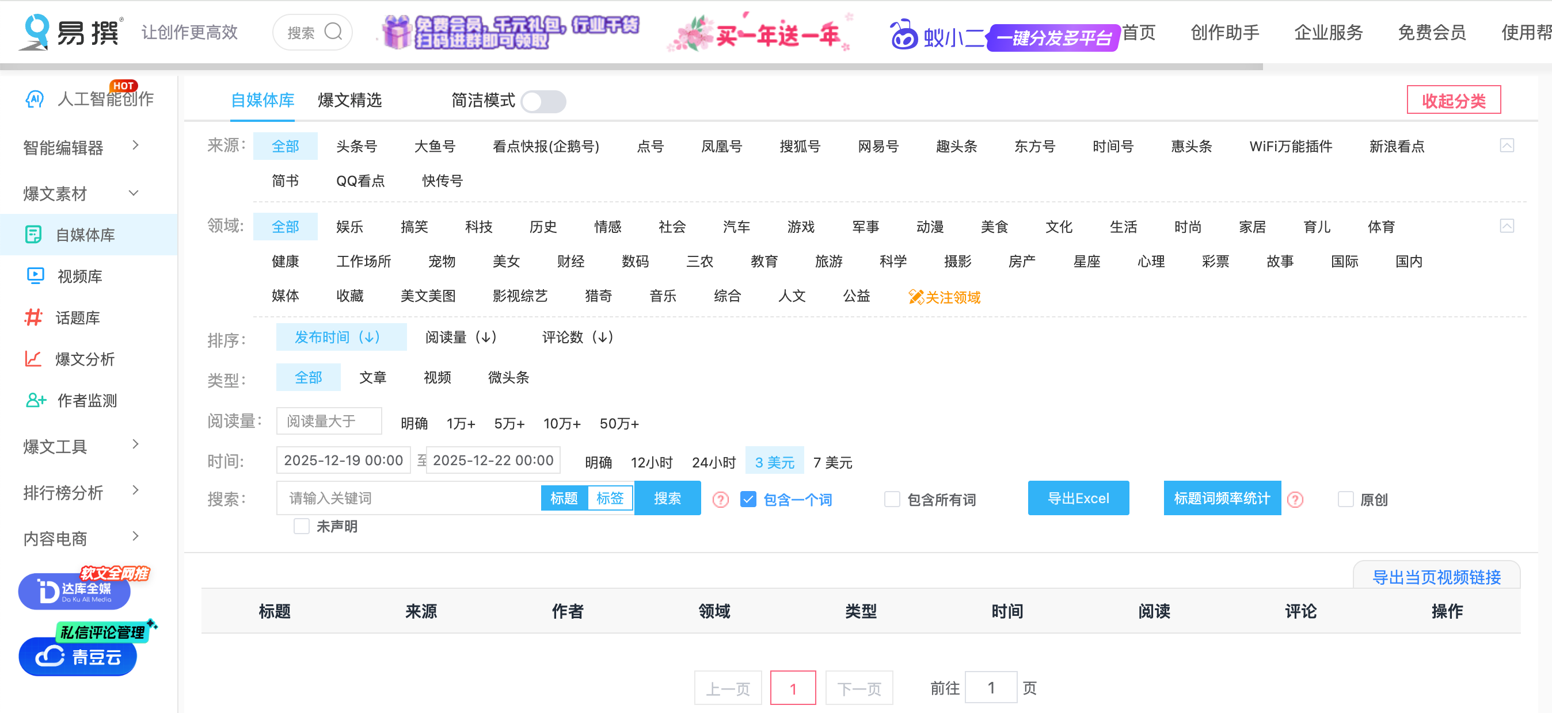Open 视频库 video library with monitor icon
Viewport: 1552px width, 713px height.
click(x=35, y=275)
